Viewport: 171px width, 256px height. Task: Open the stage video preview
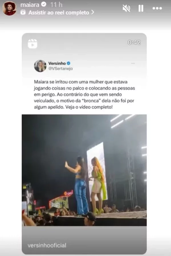point(84,170)
